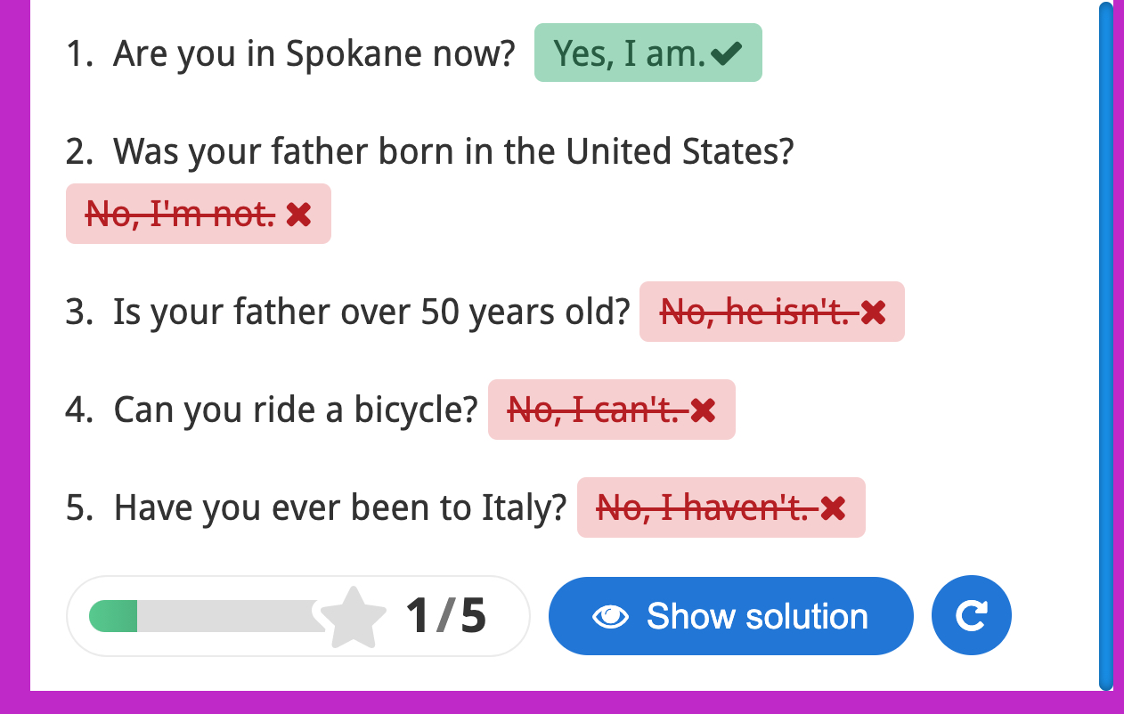
Task: Click the red X beside 'No, I haven't.'
Action: click(833, 507)
